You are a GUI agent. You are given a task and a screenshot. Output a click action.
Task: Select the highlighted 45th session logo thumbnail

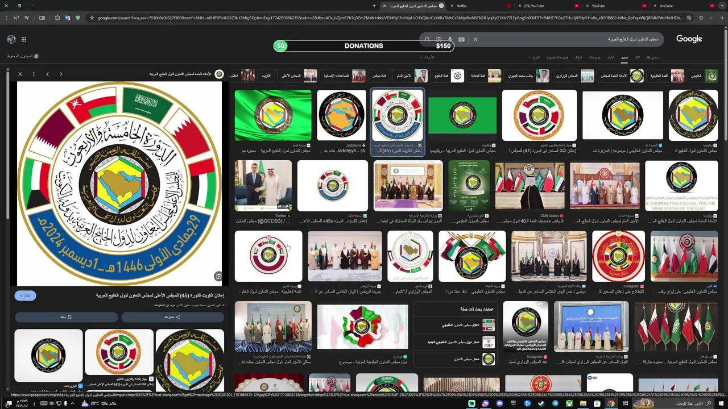tap(397, 115)
